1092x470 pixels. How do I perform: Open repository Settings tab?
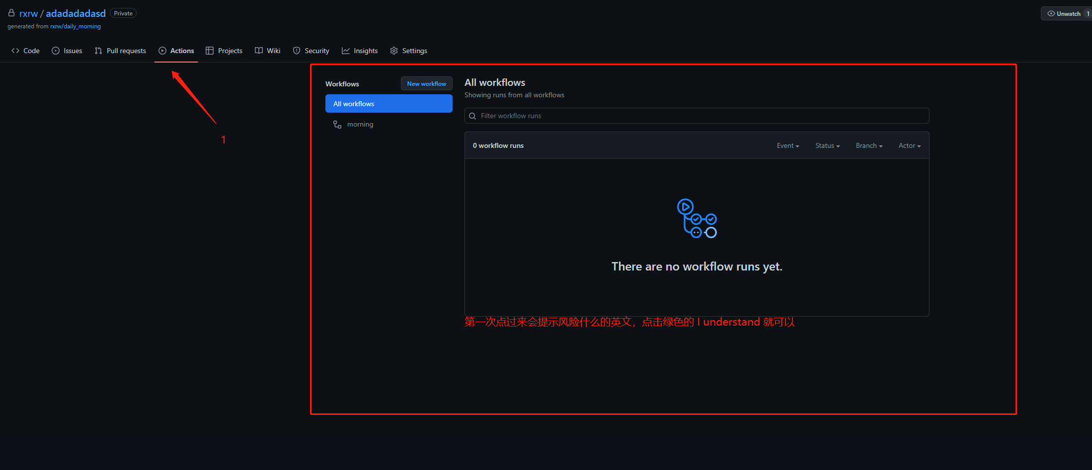[408, 51]
